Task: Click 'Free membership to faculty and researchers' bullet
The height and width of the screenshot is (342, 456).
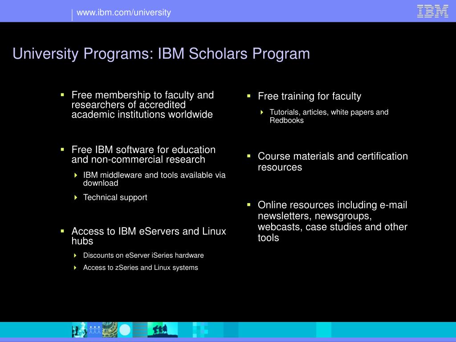Action: (x=142, y=105)
